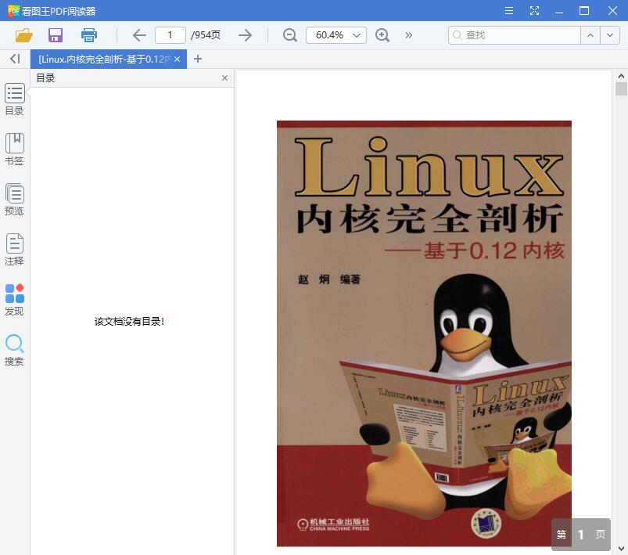Go to the next page arrow
The image size is (628, 555).
245,35
